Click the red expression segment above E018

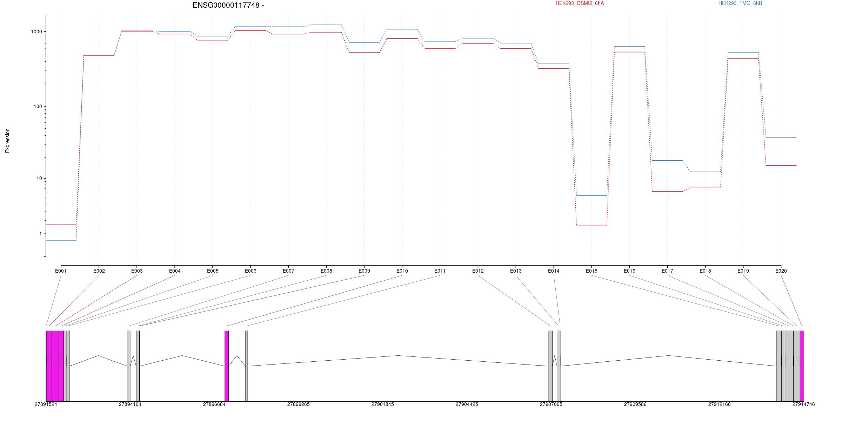(x=705, y=187)
